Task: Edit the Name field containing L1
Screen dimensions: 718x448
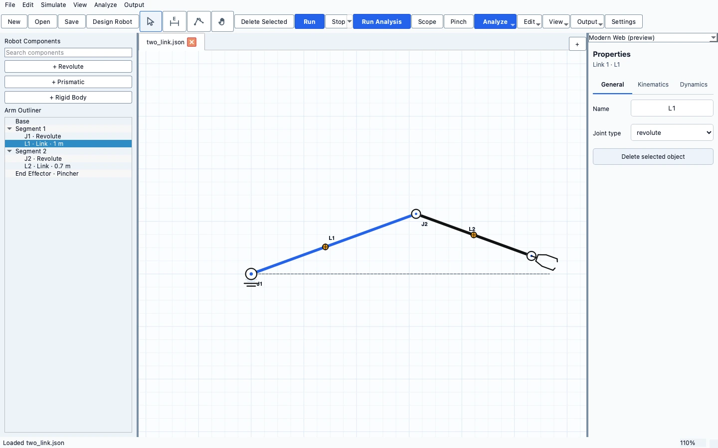Action: coord(672,109)
